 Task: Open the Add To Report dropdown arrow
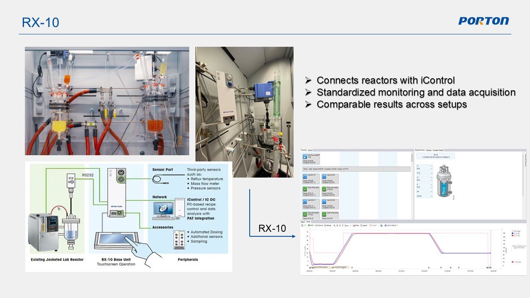pyautogui.click(x=397, y=226)
